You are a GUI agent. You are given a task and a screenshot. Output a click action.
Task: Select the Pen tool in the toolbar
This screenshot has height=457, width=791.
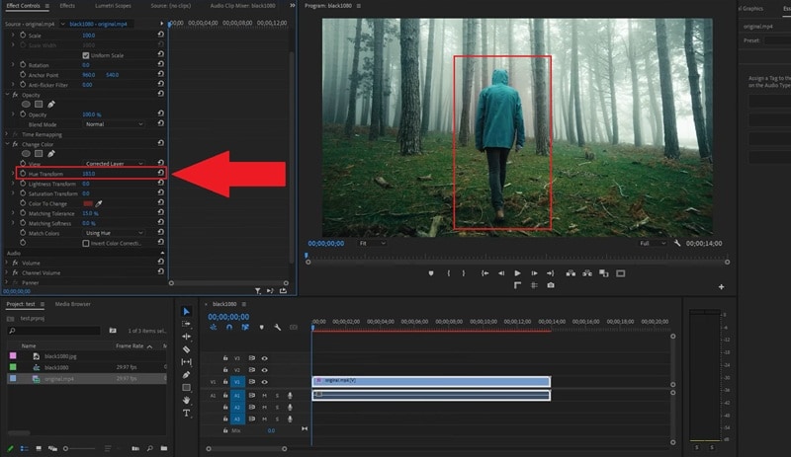186,375
